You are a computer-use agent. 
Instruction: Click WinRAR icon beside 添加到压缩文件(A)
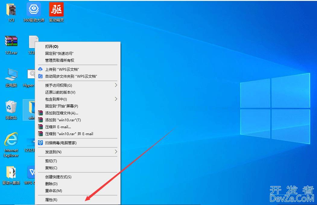pyautogui.click(x=40, y=113)
